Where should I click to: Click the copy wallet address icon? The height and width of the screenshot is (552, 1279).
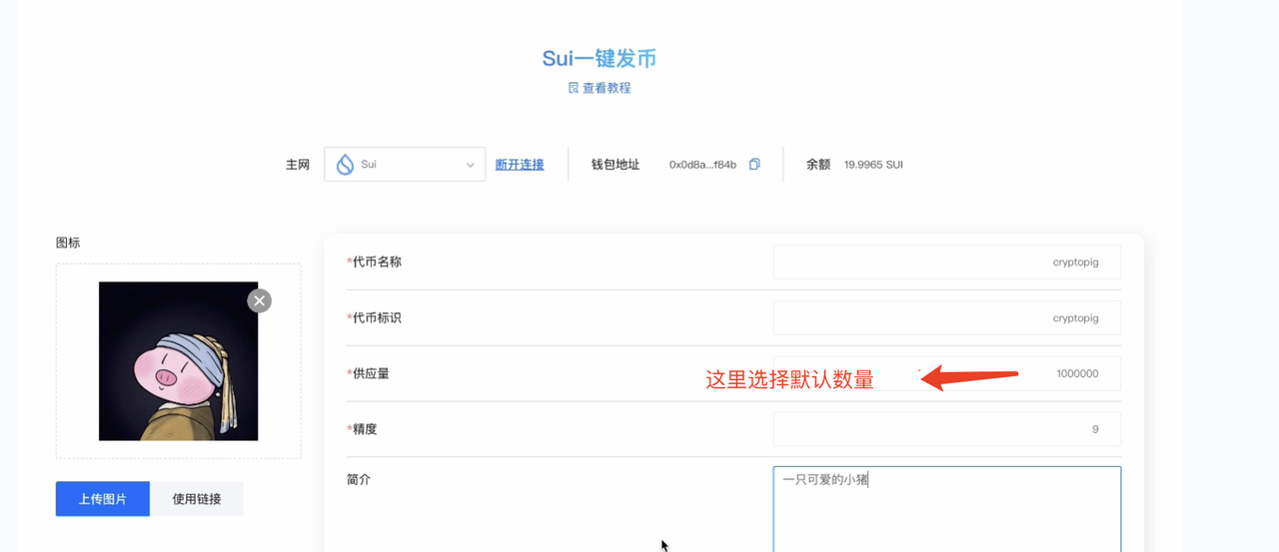click(x=754, y=165)
